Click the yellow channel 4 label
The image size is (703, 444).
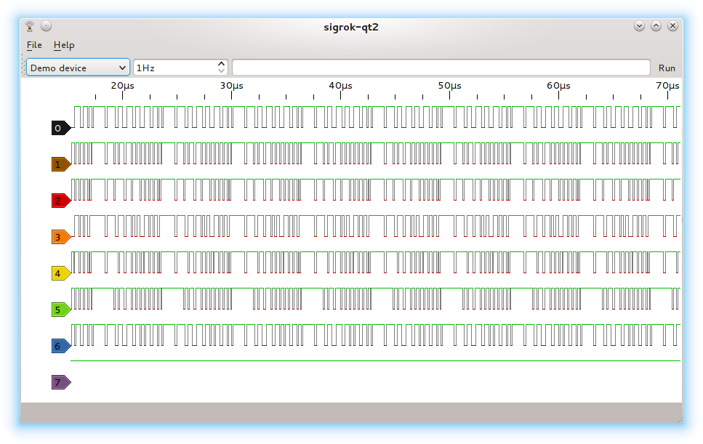[60, 273]
